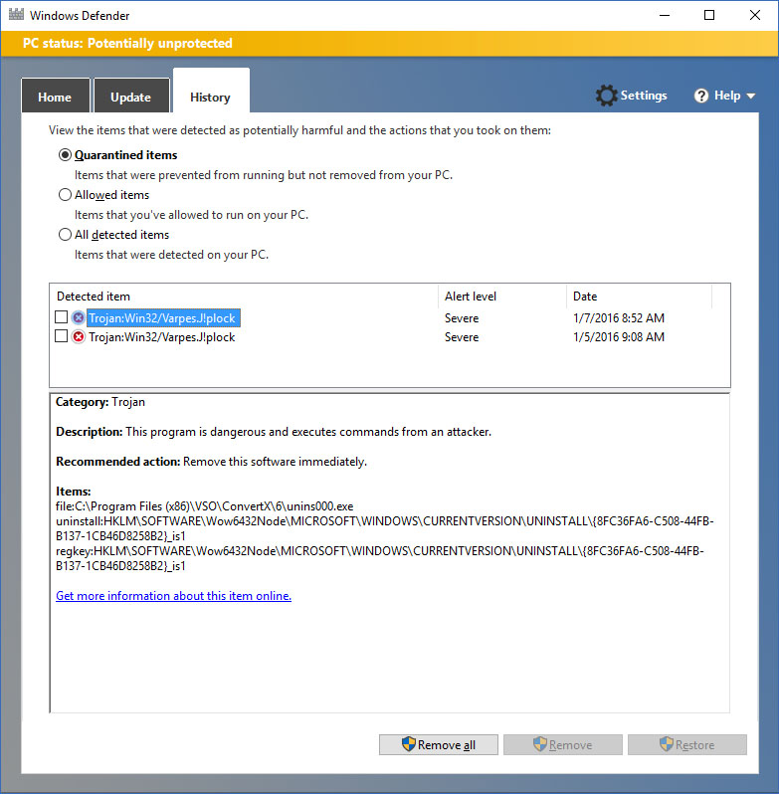Open Get more information about this item online link
This screenshot has height=794, width=779.
[x=174, y=596]
